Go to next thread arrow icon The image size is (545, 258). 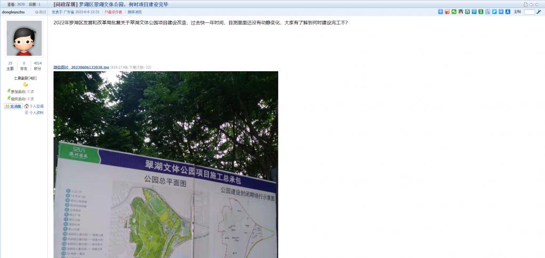click(x=537, y=5)
